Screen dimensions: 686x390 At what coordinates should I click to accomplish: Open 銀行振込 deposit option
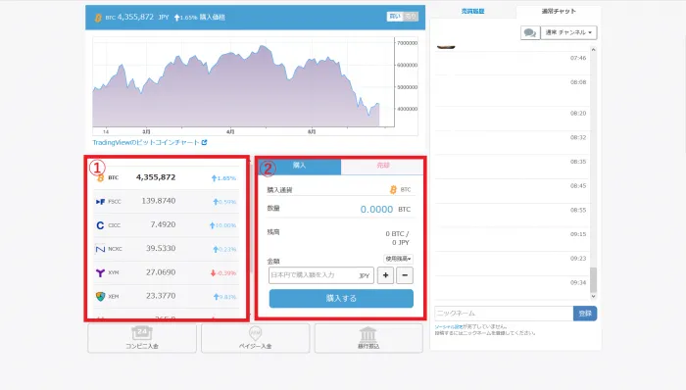(x=368, y=338)
